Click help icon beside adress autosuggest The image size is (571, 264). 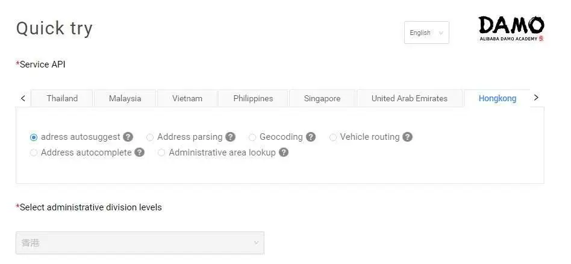click(128, 137)
